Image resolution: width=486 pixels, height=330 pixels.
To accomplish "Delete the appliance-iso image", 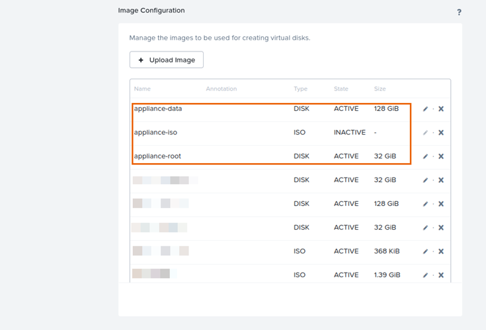I will pos(441,133).
